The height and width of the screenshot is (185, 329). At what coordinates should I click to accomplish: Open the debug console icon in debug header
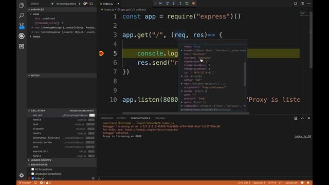coord(92,4)
